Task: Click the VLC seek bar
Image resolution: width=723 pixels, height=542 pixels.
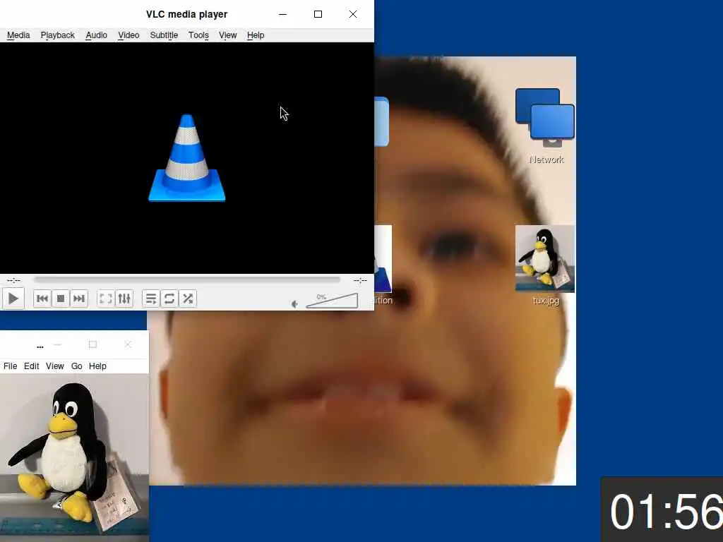Action: [186, 279]
